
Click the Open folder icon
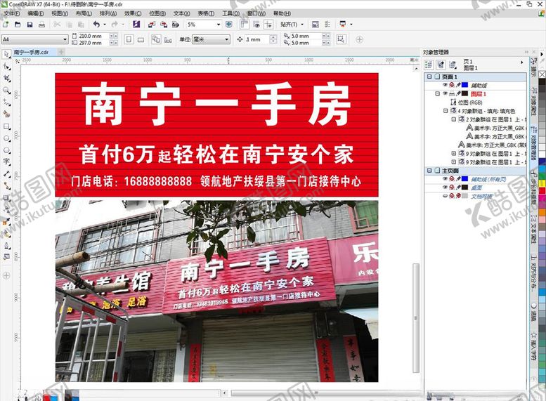point(18,25)
